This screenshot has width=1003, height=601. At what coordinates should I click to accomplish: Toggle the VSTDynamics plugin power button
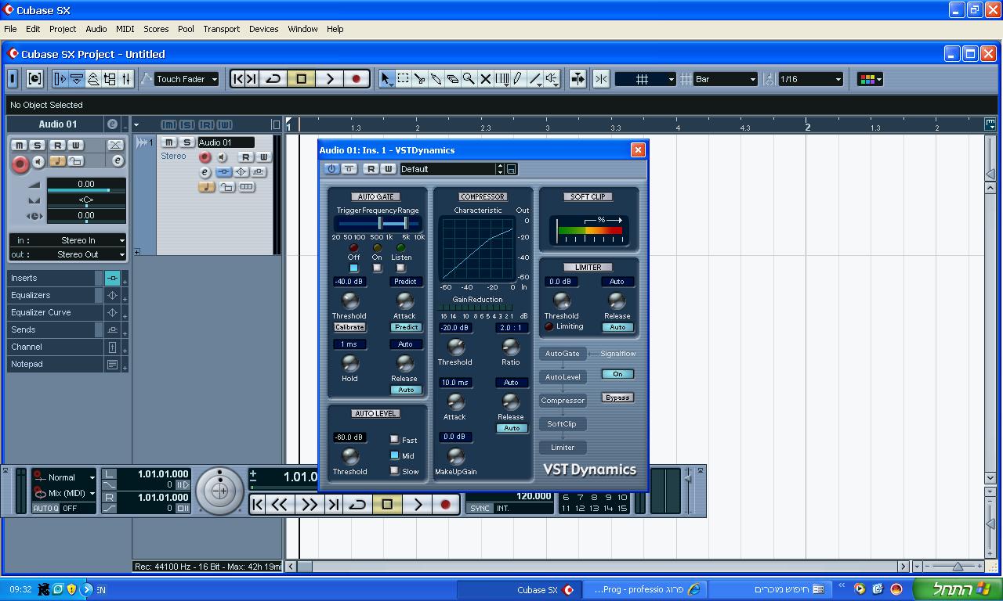pyautogui.click(x=331, y=169)
